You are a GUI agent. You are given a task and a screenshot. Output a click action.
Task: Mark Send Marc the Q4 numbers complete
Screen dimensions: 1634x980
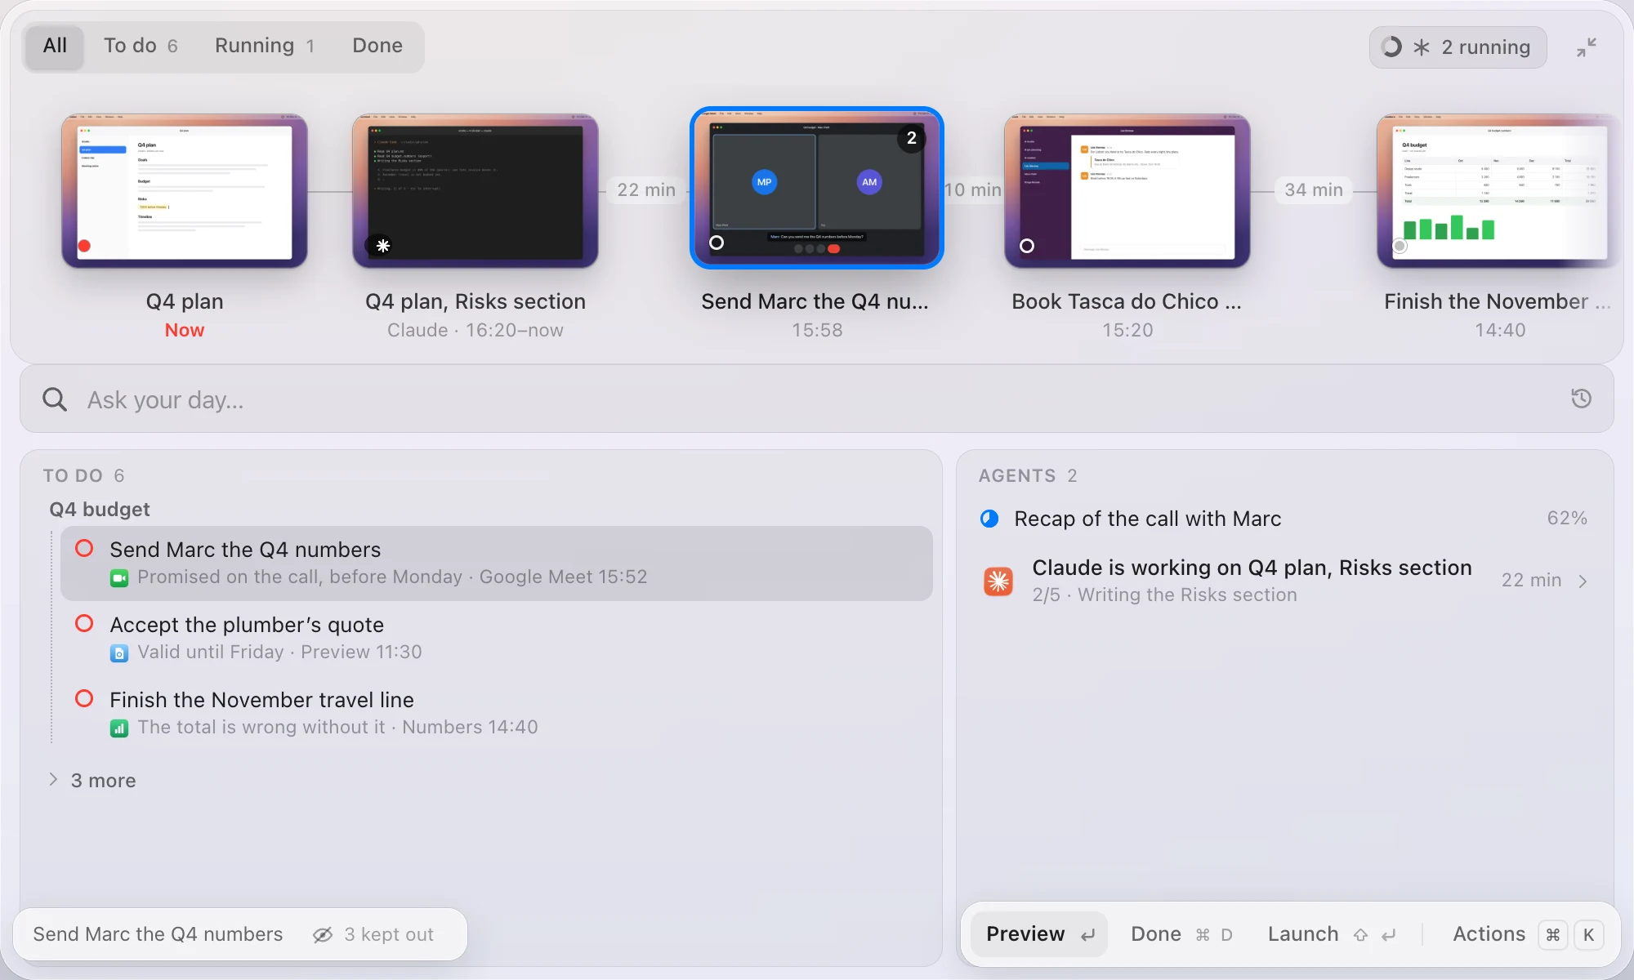click(x=84, y=549)
